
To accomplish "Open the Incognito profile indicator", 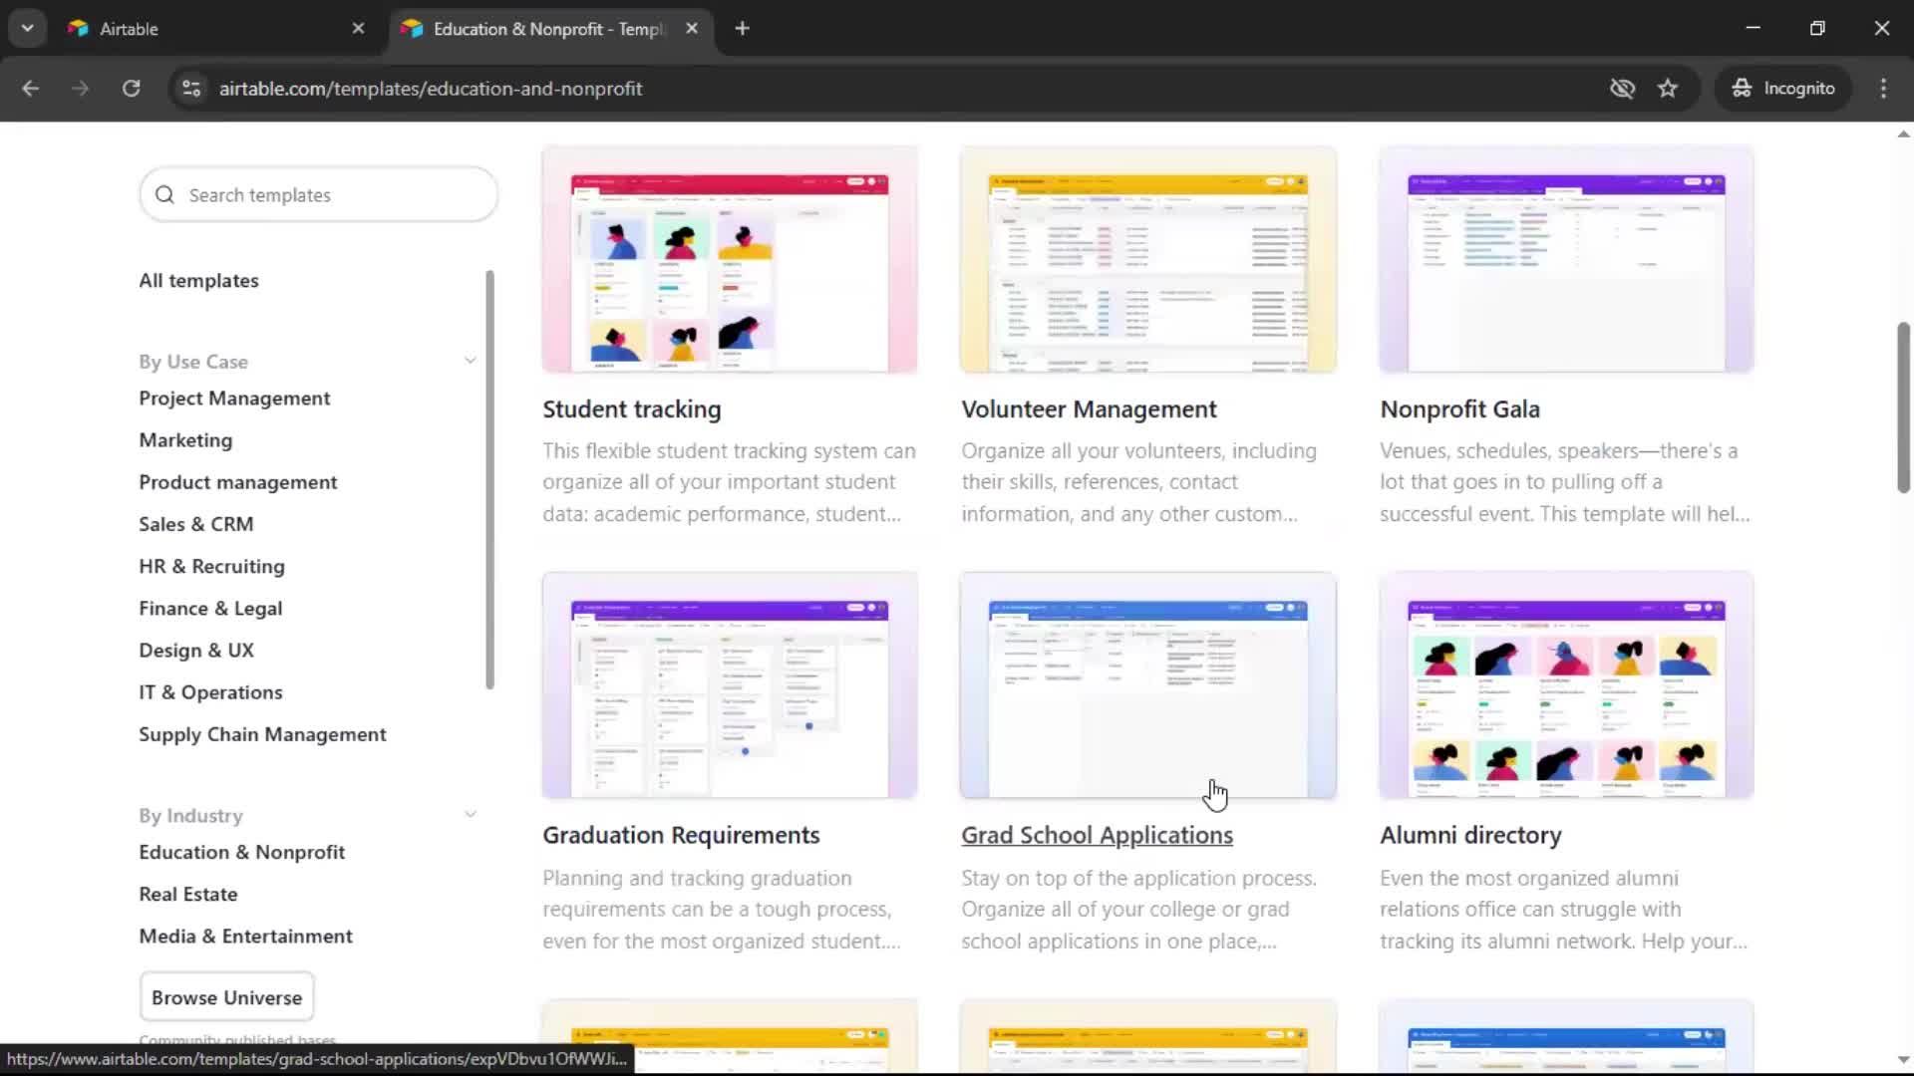I will (x=1783, y=88).
